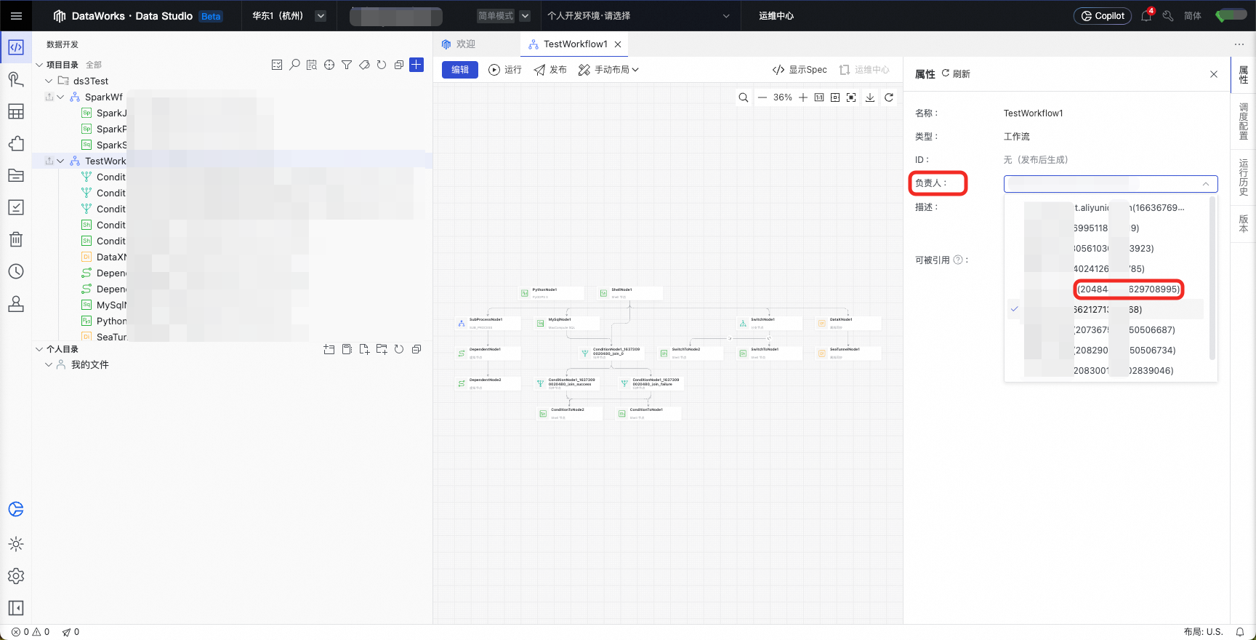Click the blue 编辑 button

point(460,70)
